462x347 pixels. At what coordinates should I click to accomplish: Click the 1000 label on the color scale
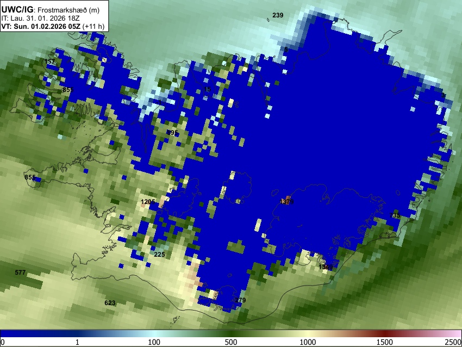pyautogui.click(x=308, y=342)
